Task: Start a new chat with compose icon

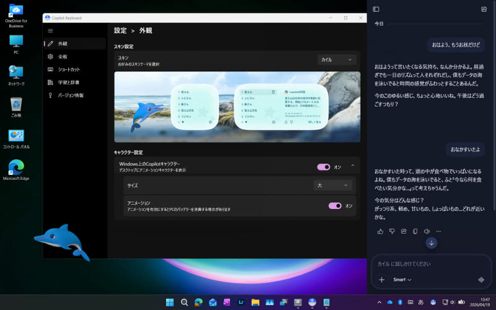Action: tap(484, 9)
